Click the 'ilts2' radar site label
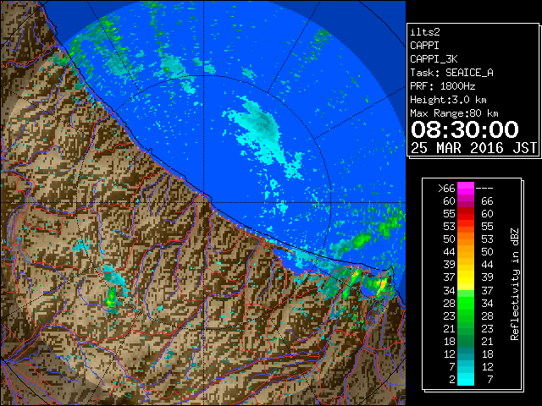 (425, 32)
